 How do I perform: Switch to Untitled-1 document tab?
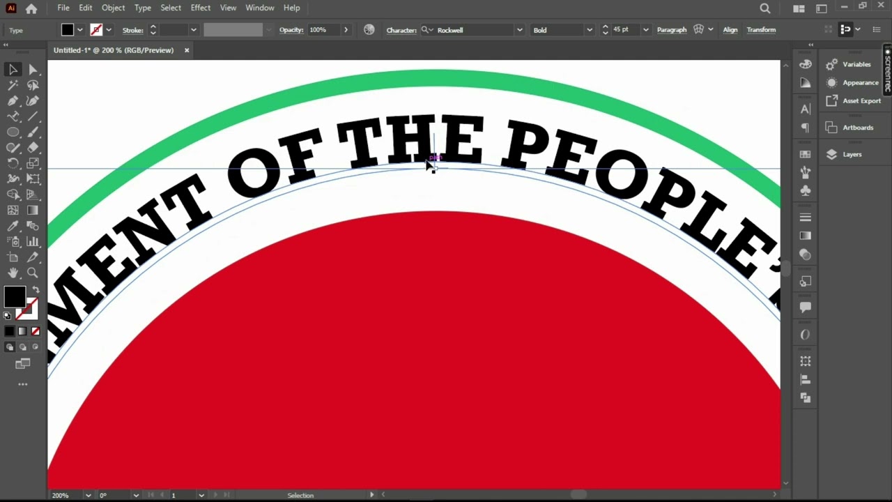click(114, 50)
